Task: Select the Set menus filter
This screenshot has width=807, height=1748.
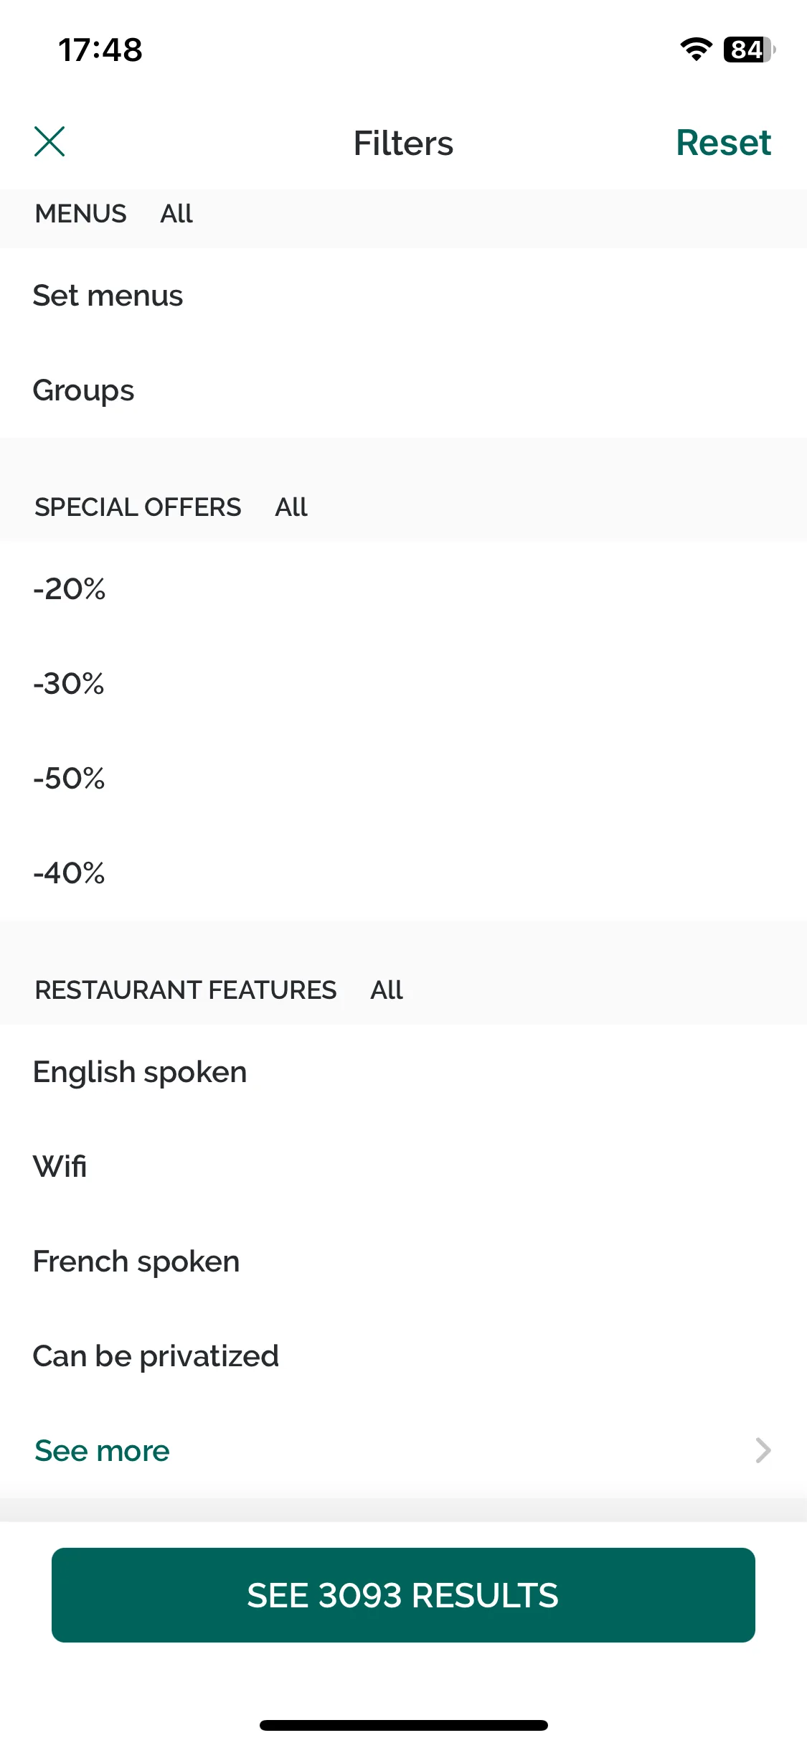Action: 403,296
